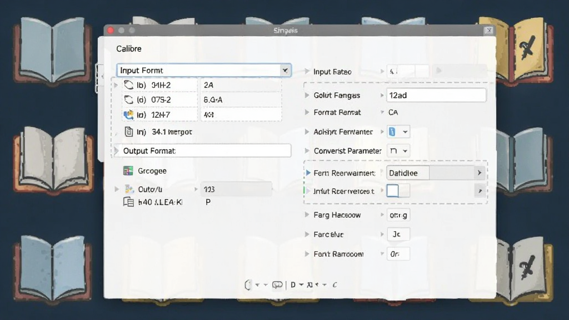
Task: Expand the 'Fern Reerwaintert' blue triangle
Action: (308, 173)
